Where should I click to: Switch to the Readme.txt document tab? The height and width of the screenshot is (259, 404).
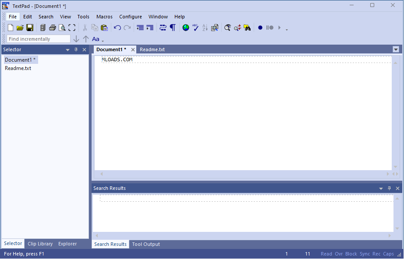click(x=152, y=49)
